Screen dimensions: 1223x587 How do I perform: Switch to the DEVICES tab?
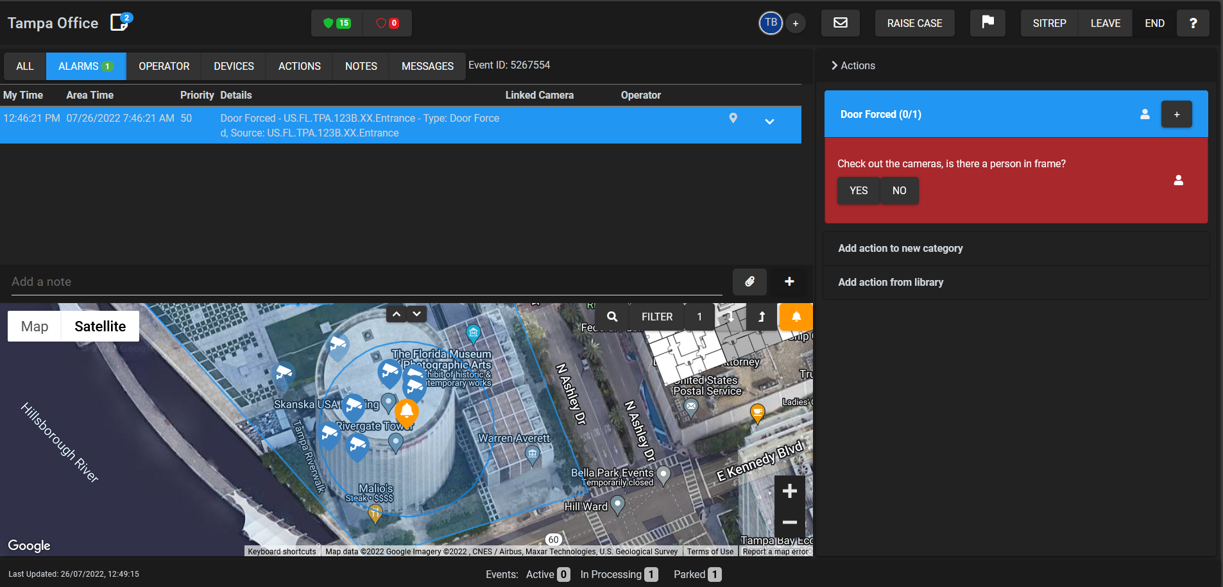click(234, 66)
